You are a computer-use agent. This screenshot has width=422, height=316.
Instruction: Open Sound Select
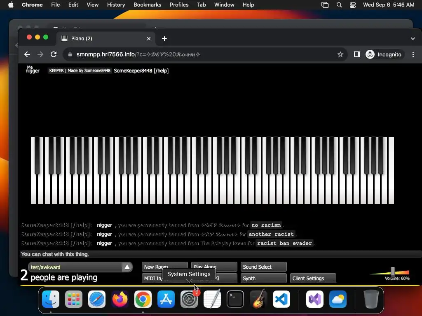point(263,267)
